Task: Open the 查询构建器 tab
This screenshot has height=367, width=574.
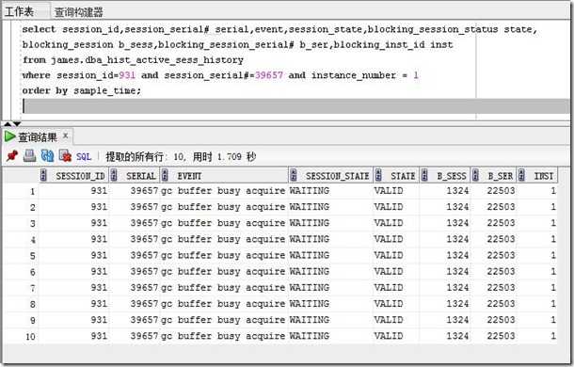Action: tap(79, 12)
